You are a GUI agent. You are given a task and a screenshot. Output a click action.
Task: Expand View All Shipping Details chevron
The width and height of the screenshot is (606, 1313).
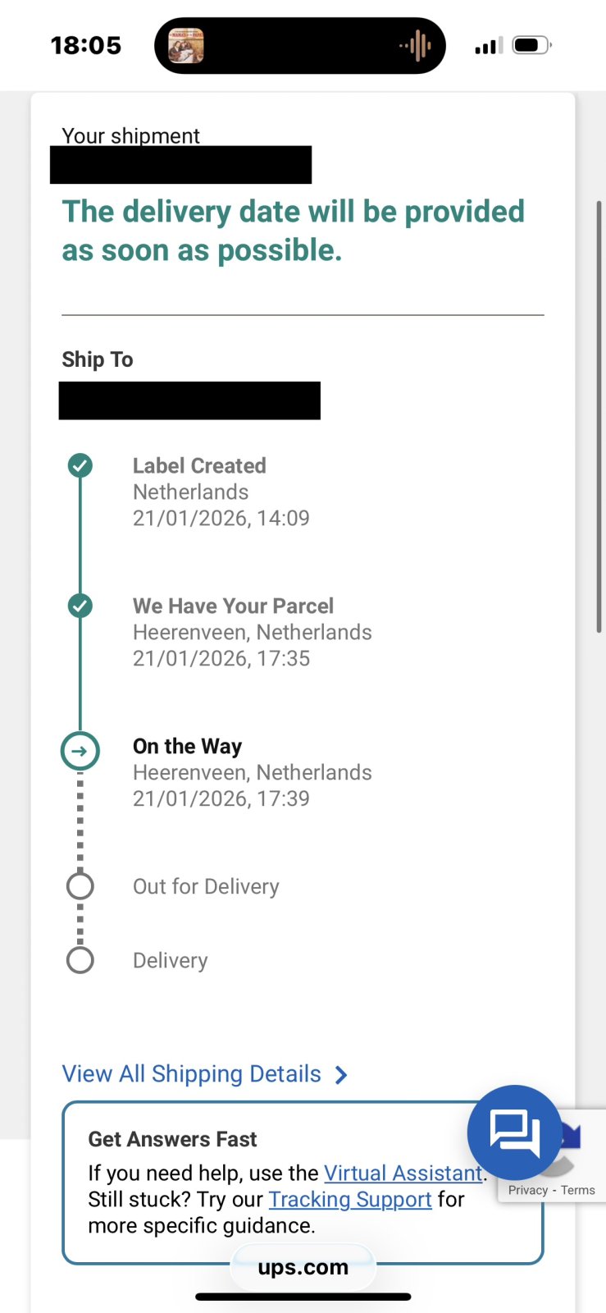click(342, 1075)
